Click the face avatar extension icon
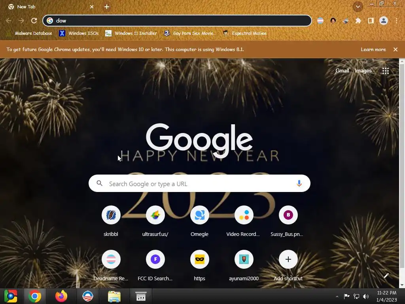 tap(333, 21)
